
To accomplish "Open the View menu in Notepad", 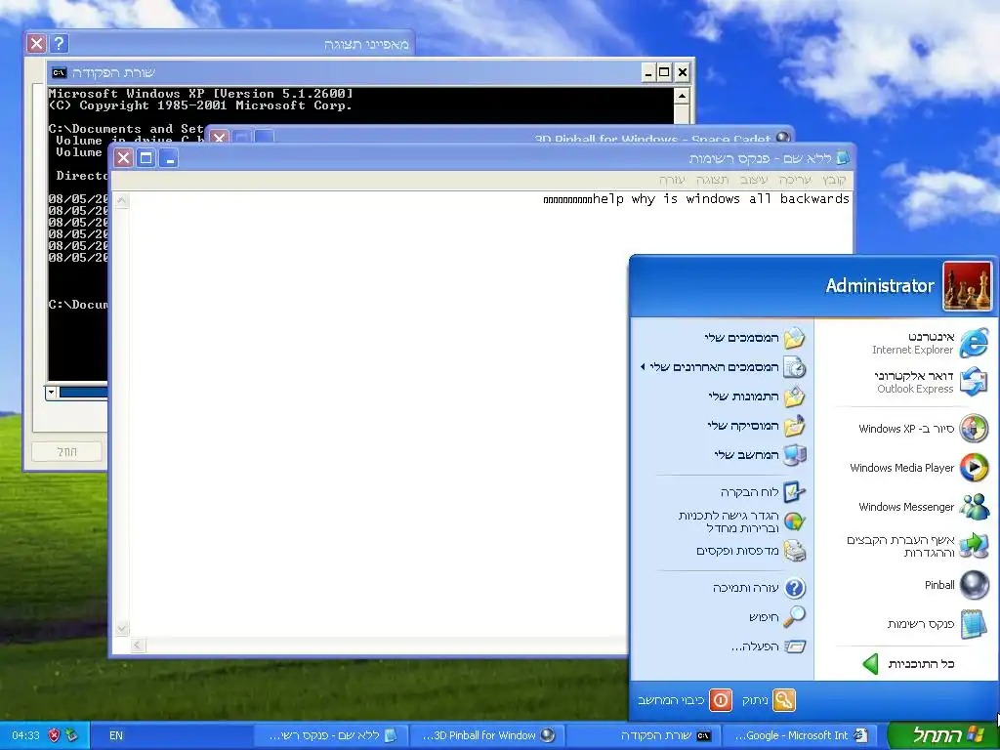I will 712,180.
